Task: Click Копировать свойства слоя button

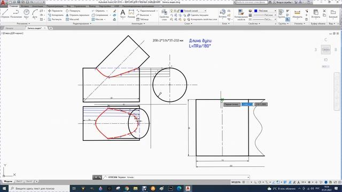Action: point(202,19)
